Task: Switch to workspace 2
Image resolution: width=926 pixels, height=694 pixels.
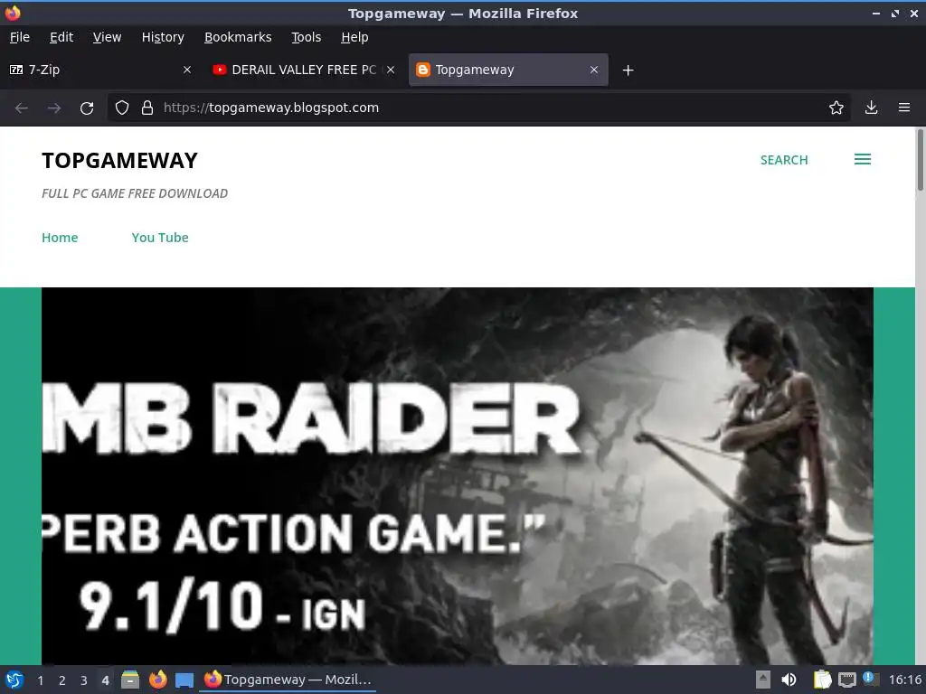Action: click(x=62, y=680)
